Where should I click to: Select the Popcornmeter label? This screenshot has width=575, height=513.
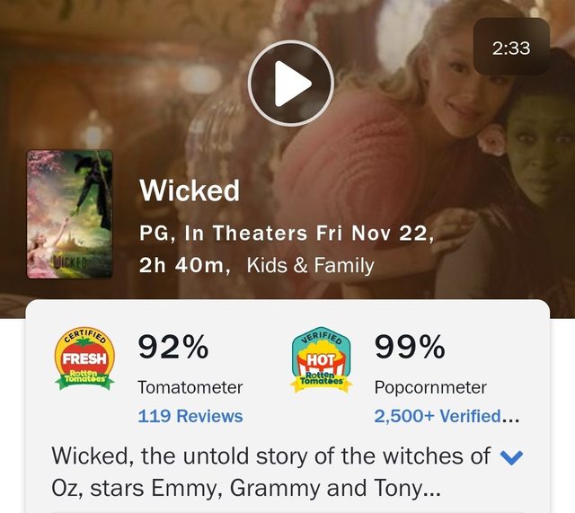(x=430, y=387)
